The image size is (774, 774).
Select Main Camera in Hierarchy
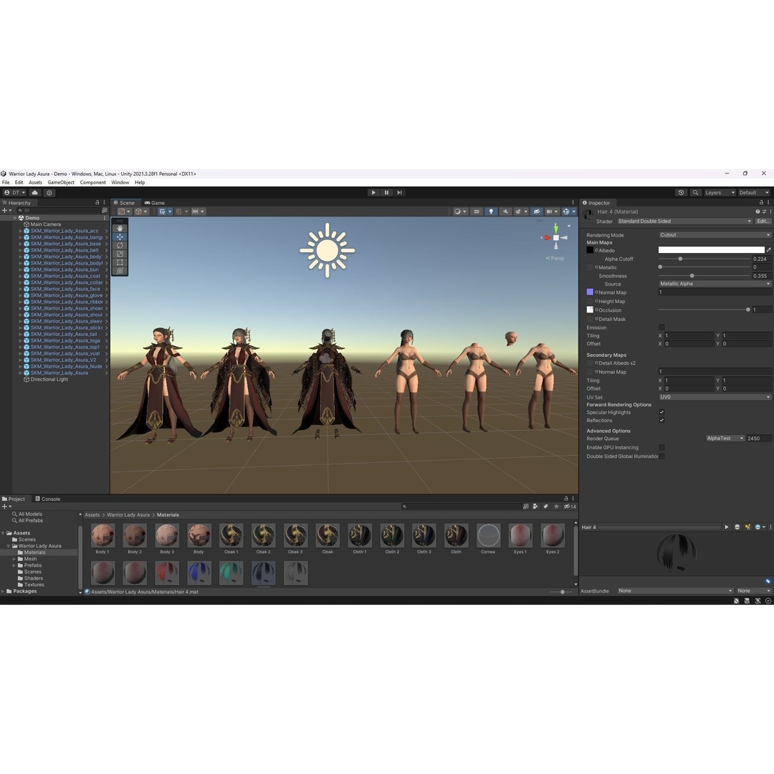pos(45,224)
